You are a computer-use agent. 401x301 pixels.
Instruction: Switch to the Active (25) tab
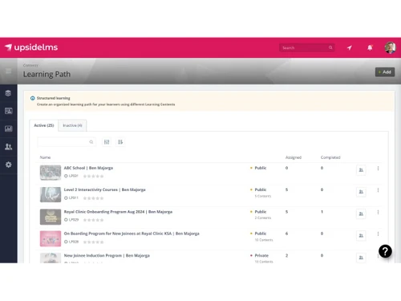click(44, 125)
